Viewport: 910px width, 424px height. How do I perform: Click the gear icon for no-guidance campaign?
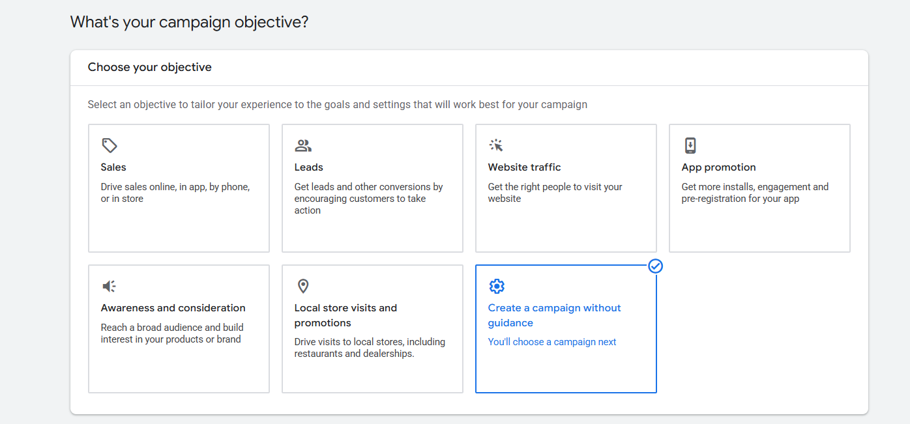[x=497, y=286]
